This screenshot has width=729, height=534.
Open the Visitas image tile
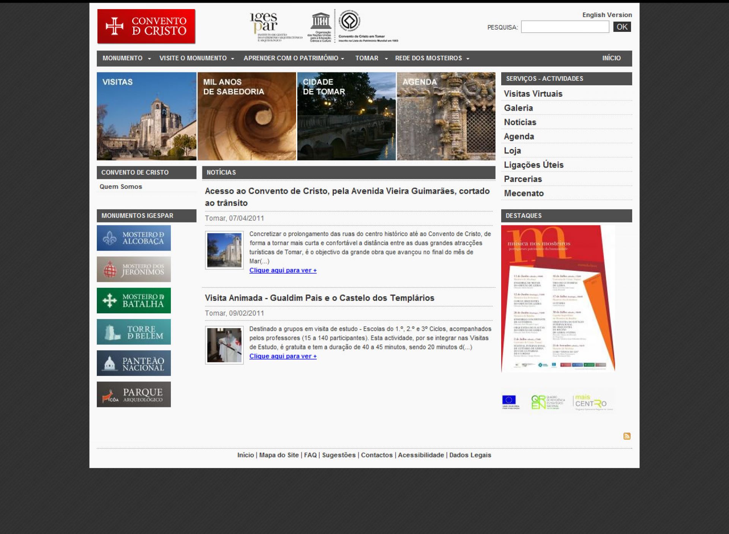(147, 116)
